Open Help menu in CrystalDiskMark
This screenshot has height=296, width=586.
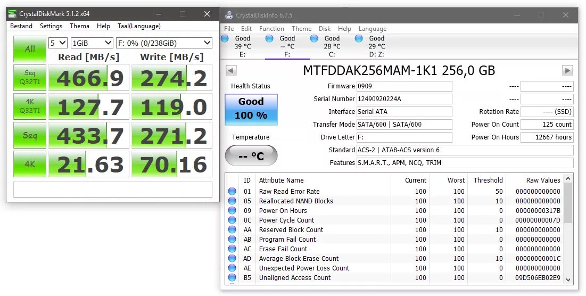[x=104, y=26]
